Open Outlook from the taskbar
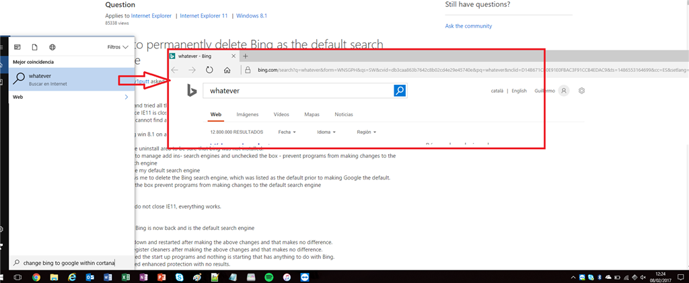The width and height of the screenshot is (689, 283). click(90, 278)
